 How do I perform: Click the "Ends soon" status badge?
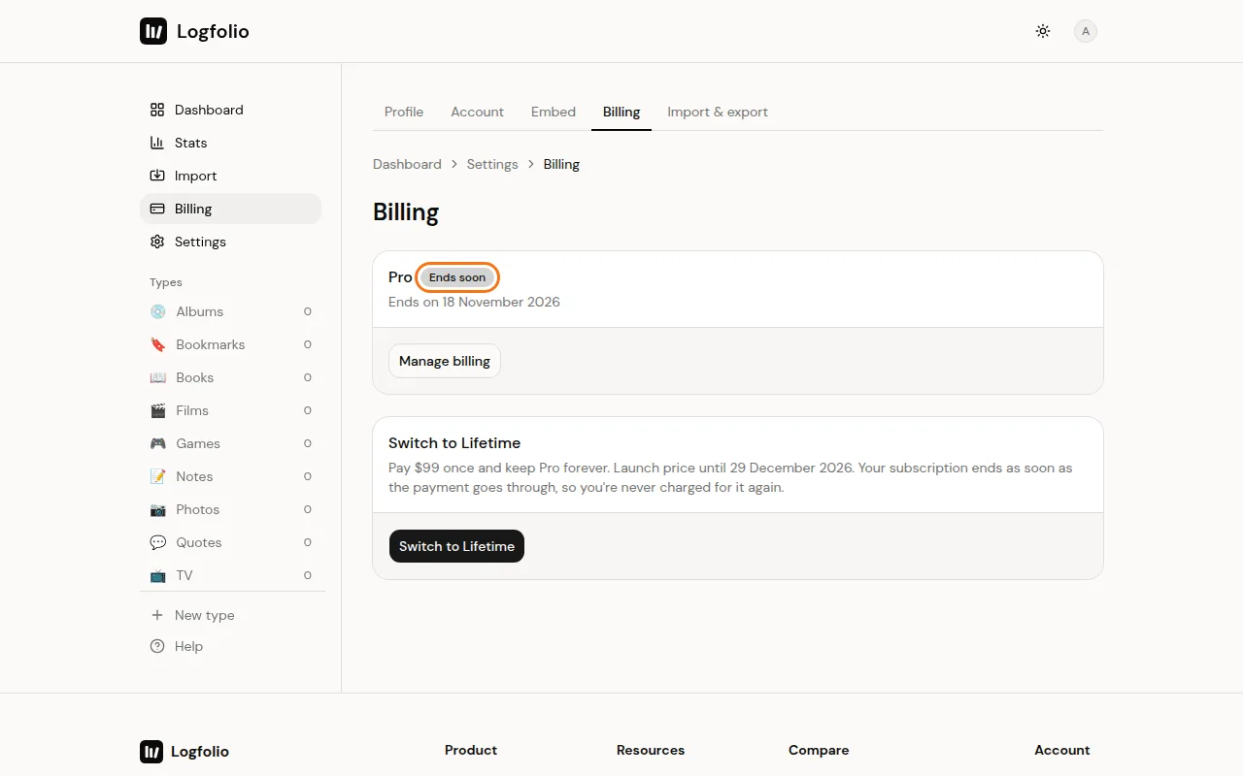457,277
